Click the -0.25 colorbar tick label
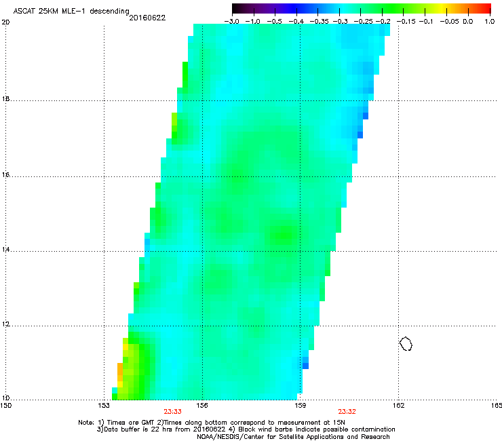 [x=364, y=22]
